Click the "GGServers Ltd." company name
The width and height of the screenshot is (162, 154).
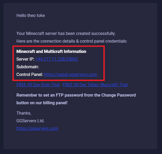pyautogui.click(x=30, y=121)
